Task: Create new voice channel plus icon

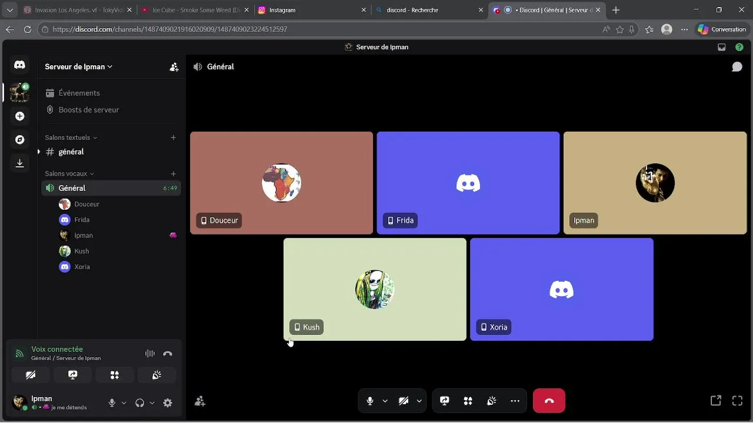Action: pyautogui.click(x=173, y=174)
